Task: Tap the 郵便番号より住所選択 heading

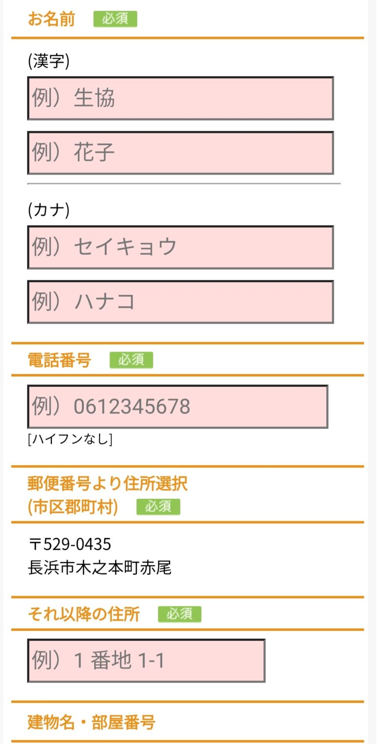Action: [108, 484]
